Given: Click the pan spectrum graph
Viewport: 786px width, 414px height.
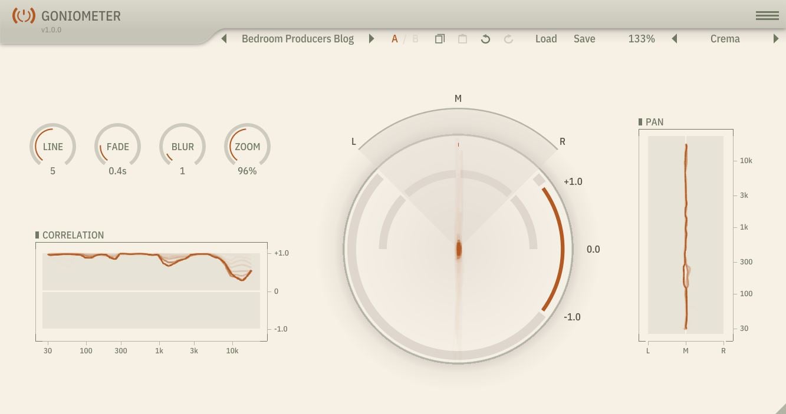Looking at the screenshot, I should click(686, 235).
